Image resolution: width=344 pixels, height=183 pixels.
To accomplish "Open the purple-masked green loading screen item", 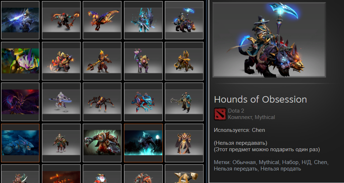I will click(x=20, y=61).
